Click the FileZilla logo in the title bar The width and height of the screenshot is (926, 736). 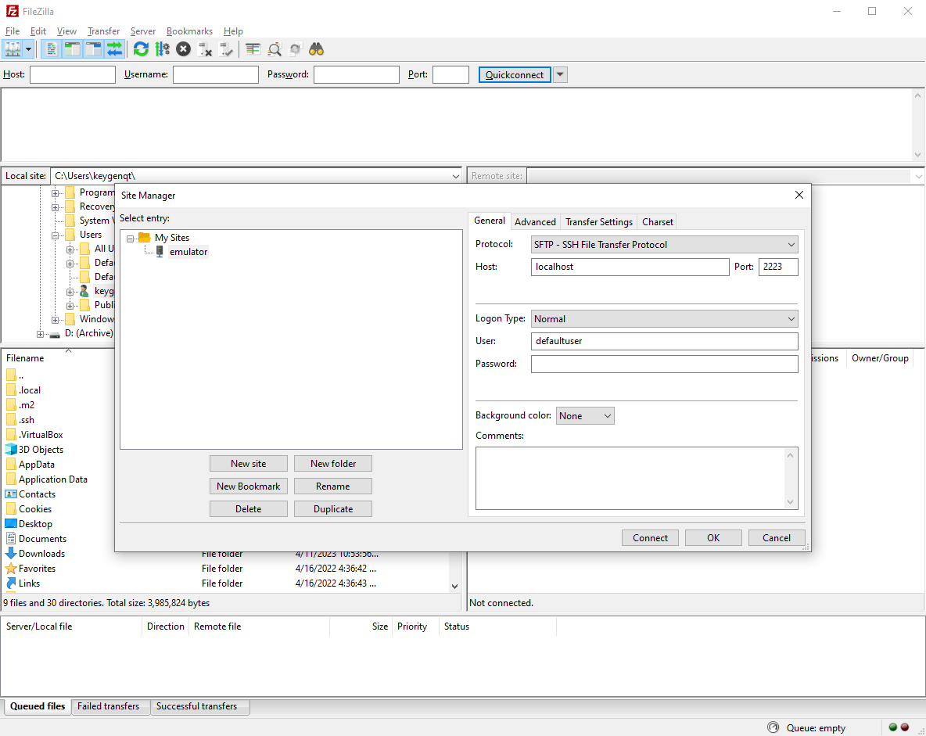point(12,11)
